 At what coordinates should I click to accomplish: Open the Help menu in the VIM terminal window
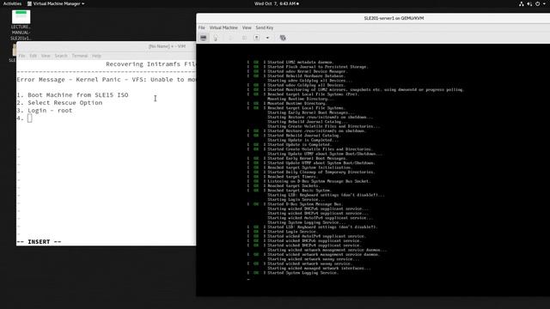96,56
